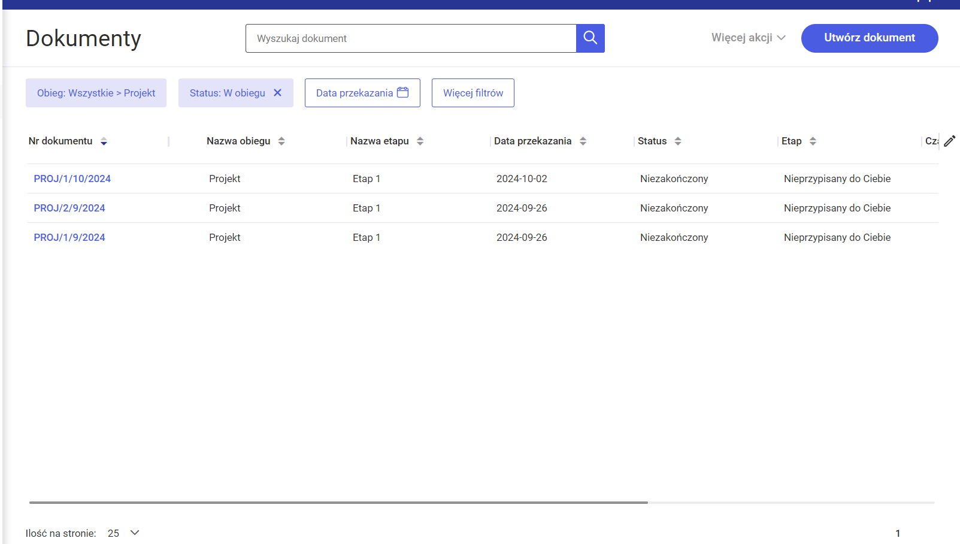Viewport: 960px width, 544px height.
Task: Remove the Status: W obiegu filter
Action: pos(277,93)
